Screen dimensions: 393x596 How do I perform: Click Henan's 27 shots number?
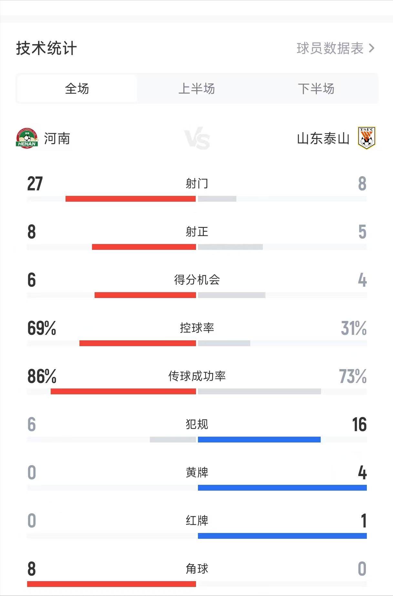click(35, 184)
